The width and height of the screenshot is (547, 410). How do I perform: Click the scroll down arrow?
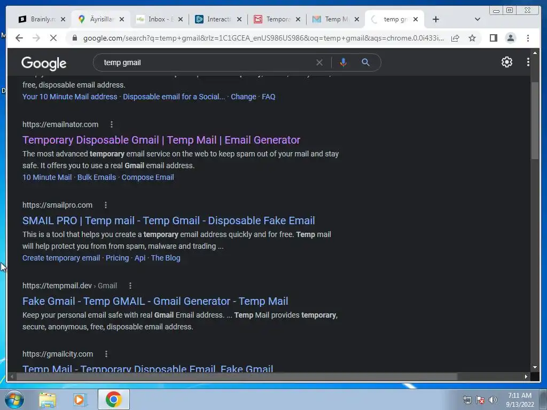[535, 367]
